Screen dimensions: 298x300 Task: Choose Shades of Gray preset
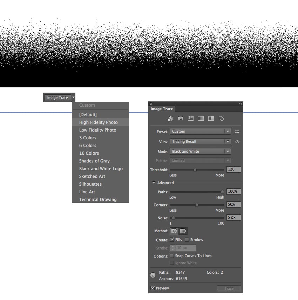[100, 161]
